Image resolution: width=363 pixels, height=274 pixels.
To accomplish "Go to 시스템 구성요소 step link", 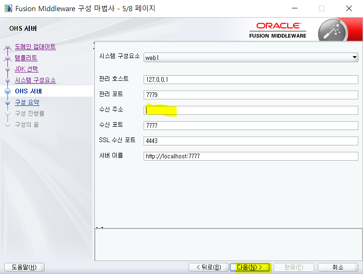I will pos(35,80).
